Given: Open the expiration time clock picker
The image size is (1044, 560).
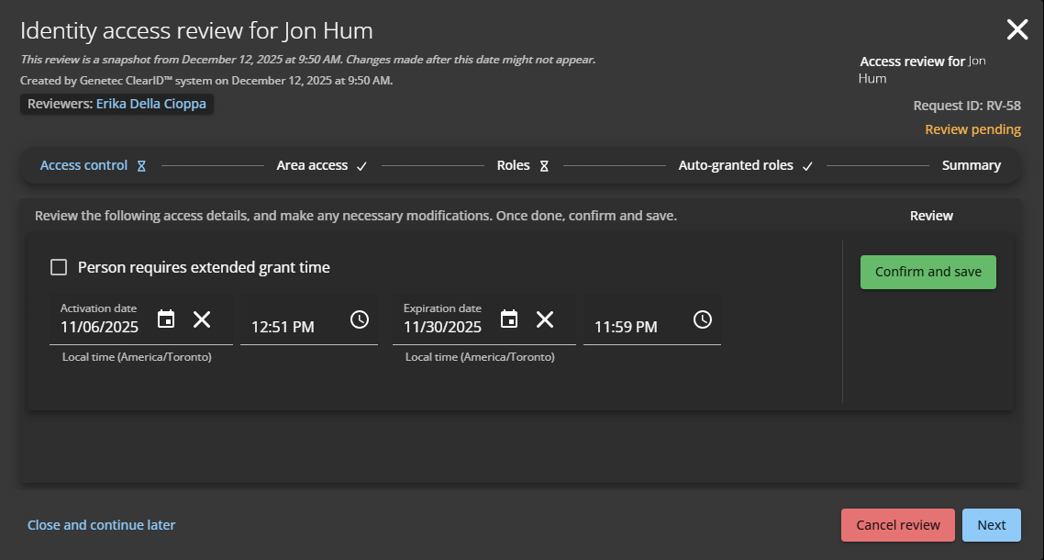Looking at the screenshot, I should coord(702,319).
